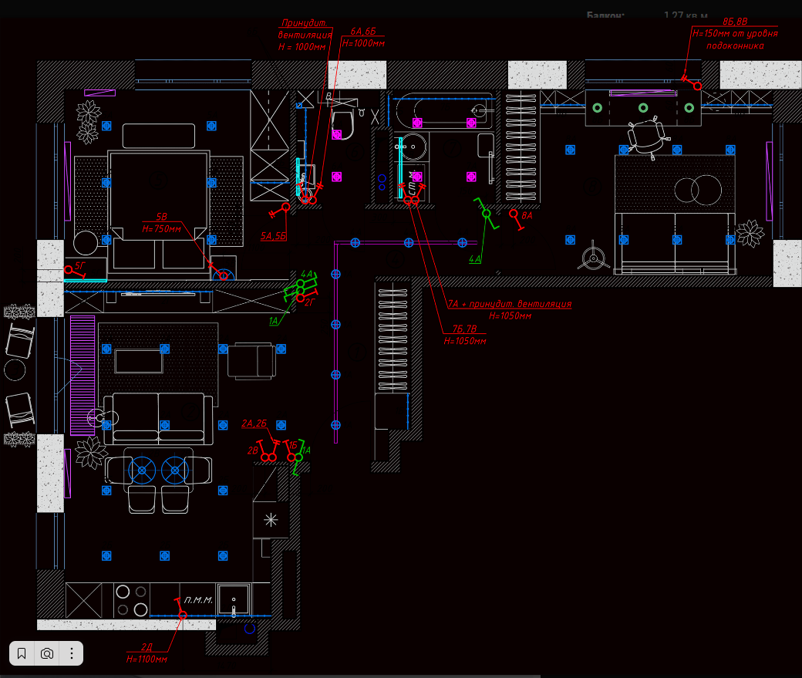Click the bookmark icon in the floating toolbar

click(x=22, y=653)
